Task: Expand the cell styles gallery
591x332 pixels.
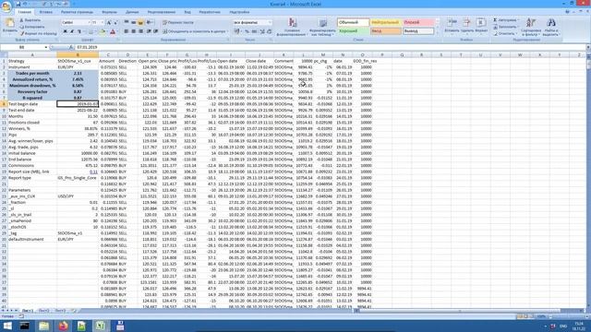Action: [x=437, y=33]
